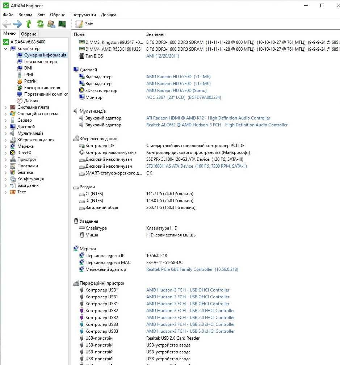Click the Поле column header

tap(107, 34)
